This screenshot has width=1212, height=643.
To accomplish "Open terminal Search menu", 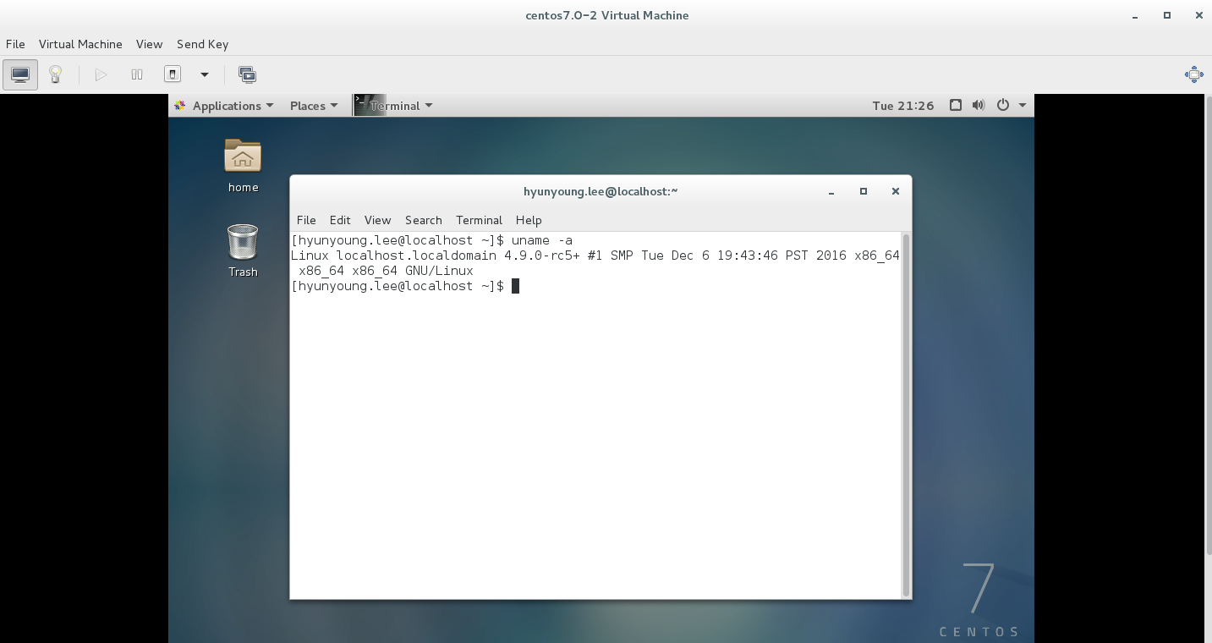I will [423, 220].
